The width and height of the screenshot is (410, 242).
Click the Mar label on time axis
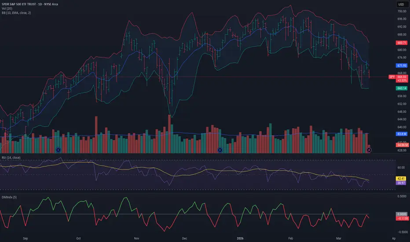(x=339, y=238)
